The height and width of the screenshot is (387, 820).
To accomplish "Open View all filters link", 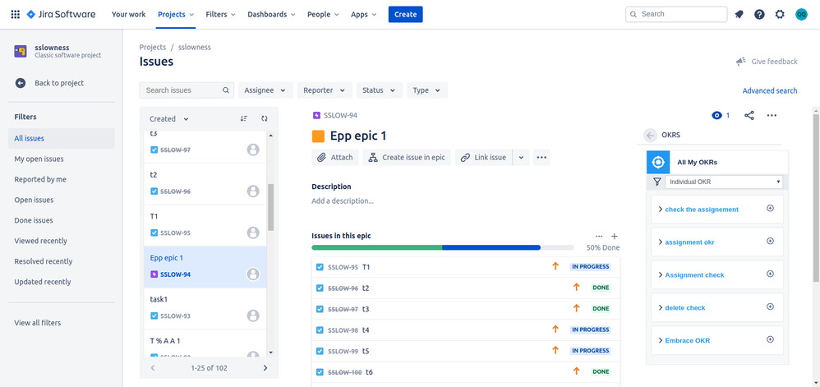I will coord(38,323).
